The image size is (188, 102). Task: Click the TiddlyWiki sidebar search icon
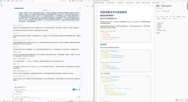pos(173,14)
